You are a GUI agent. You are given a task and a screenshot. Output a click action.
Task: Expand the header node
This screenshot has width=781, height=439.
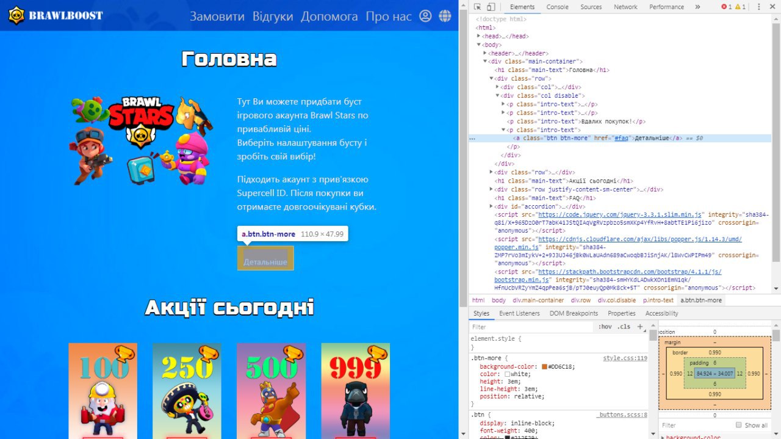click(x=484, y=53)
